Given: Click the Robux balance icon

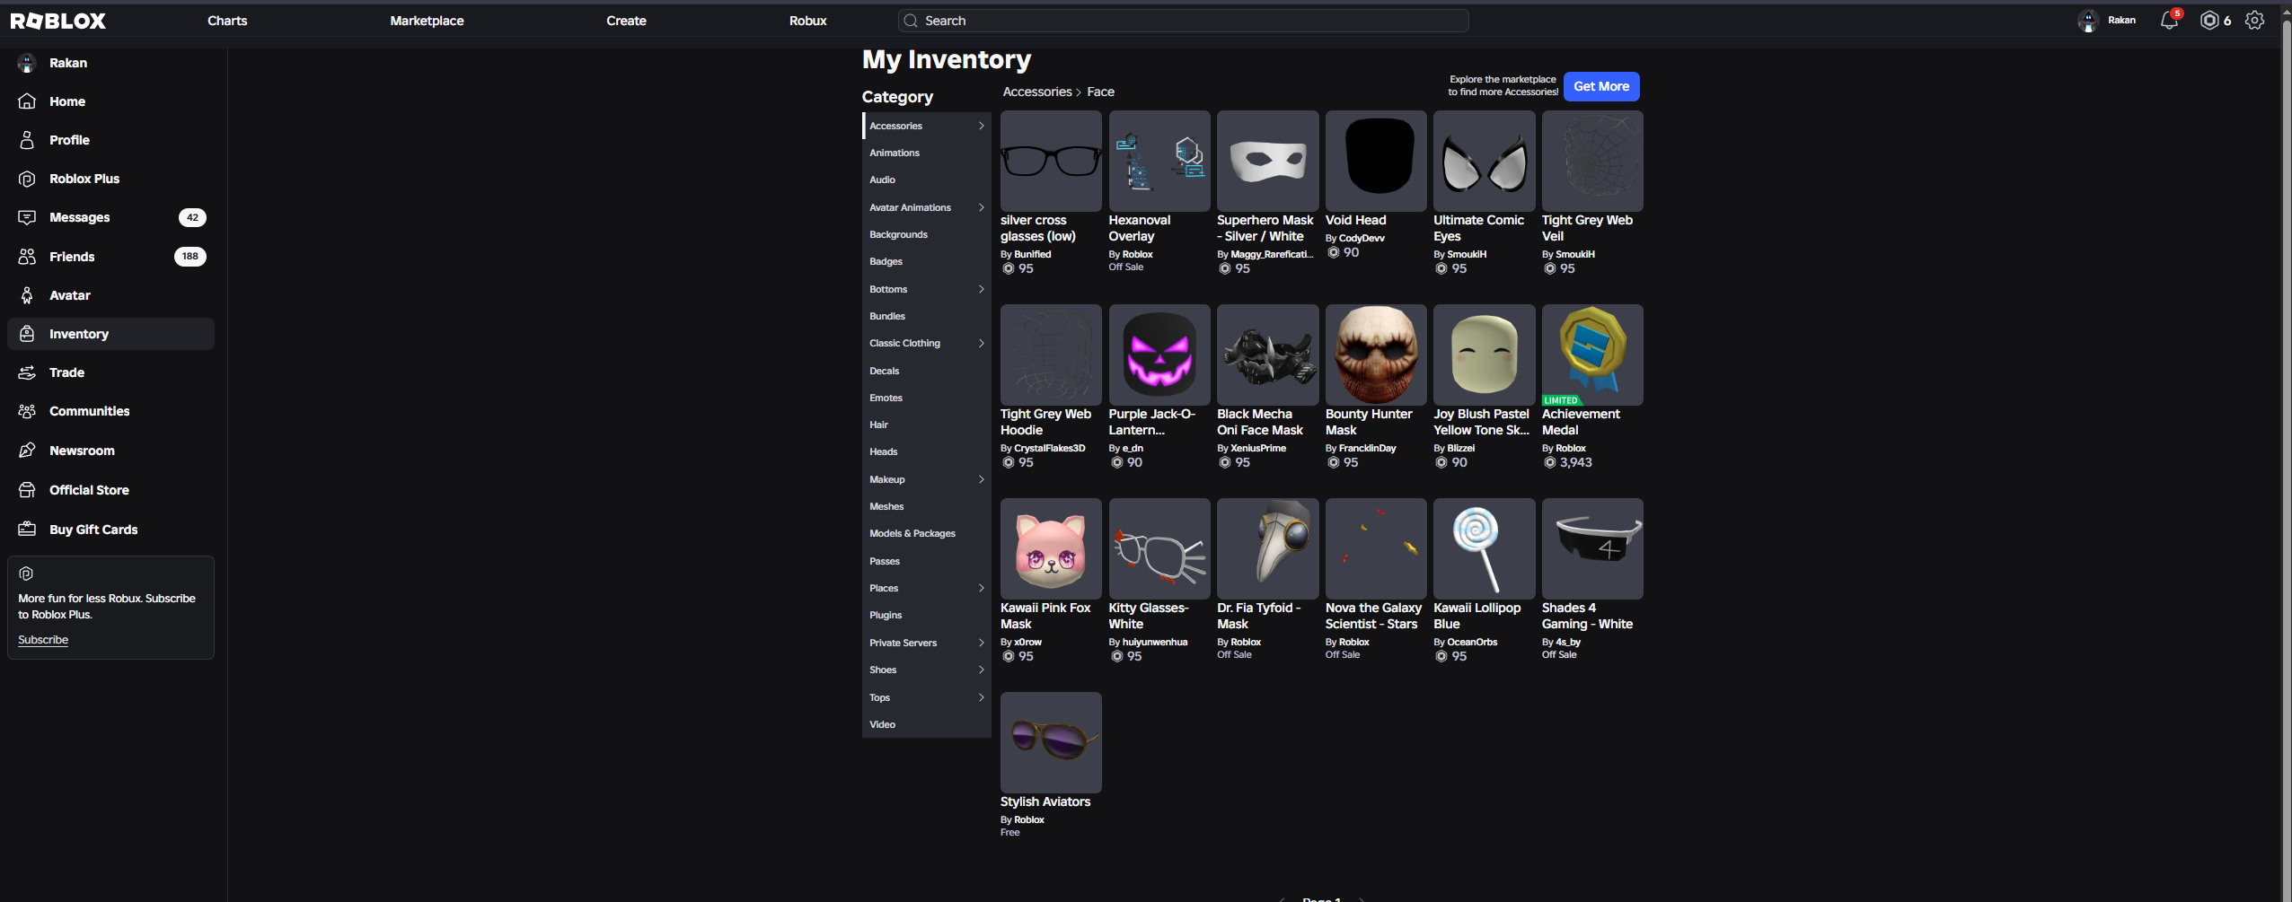Looking at the screenshot, I should (x=2209, y=20).
